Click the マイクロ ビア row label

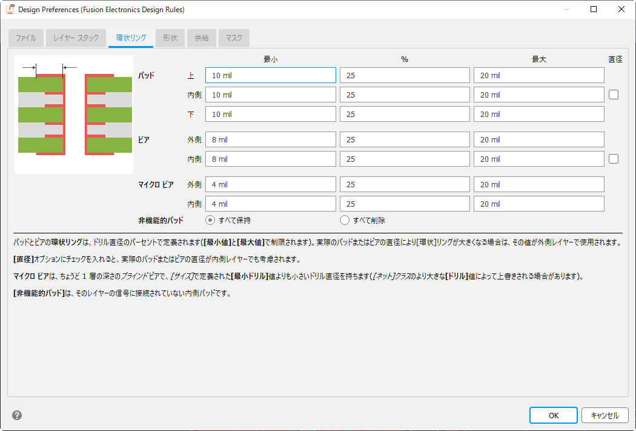click(156, 185)
